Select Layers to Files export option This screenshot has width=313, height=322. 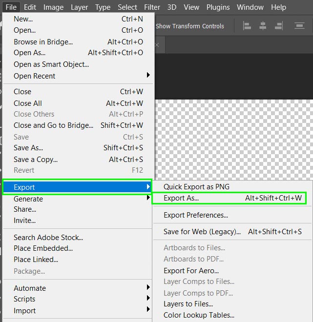188,304
